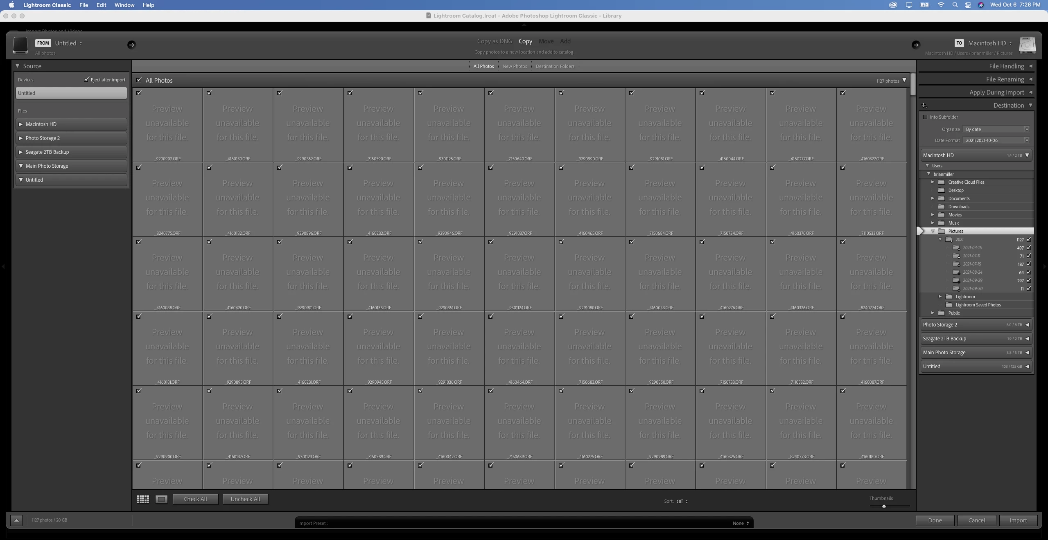This screenshot has width=1048, height=540.
Task: Click the source device drive icon
Action: pos(20,45)
